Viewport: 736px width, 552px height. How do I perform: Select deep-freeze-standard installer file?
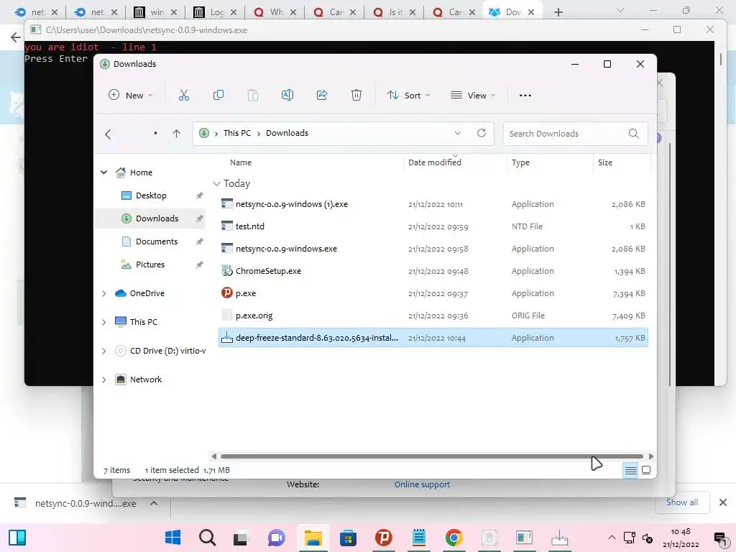coord(433,338)
